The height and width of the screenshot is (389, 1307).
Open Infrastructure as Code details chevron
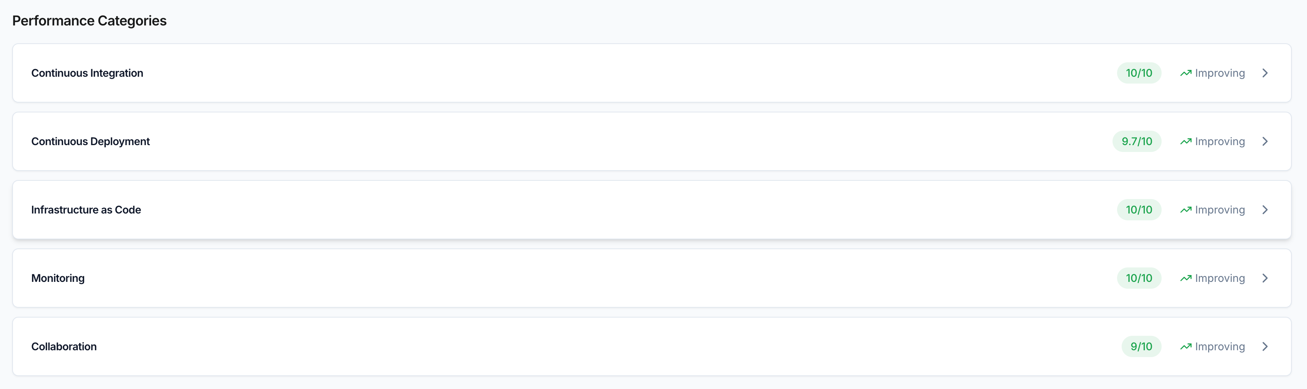point(1265,210)
